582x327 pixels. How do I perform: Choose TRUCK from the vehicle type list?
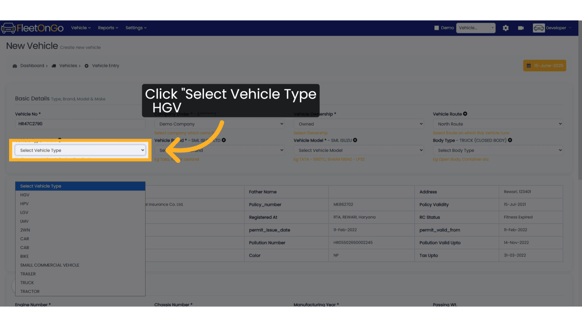pos(80,283)
